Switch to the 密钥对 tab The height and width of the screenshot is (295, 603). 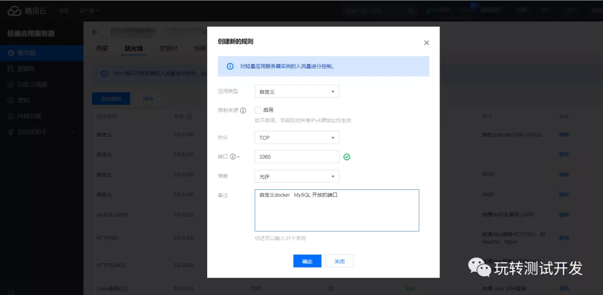169,49
